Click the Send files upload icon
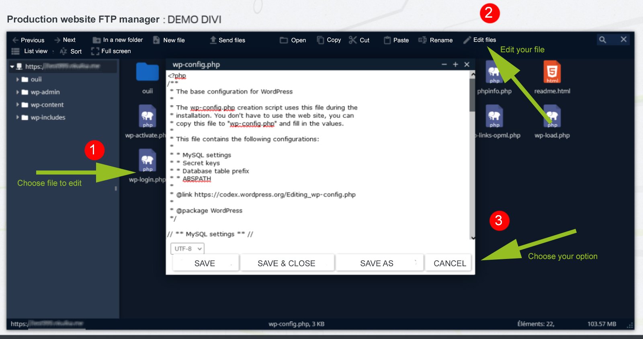 [213, 40]
